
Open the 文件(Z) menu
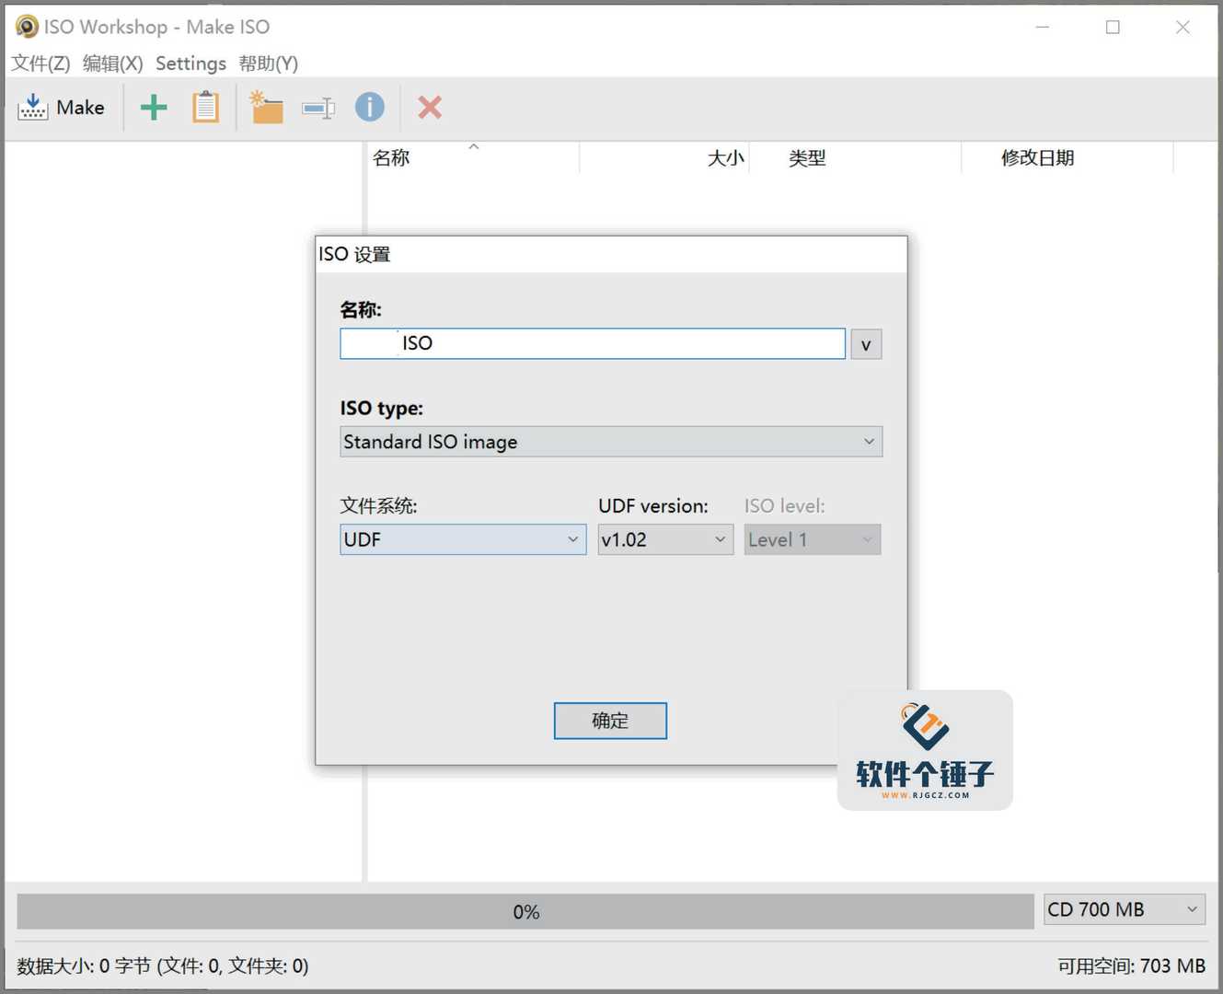(40, 64)
